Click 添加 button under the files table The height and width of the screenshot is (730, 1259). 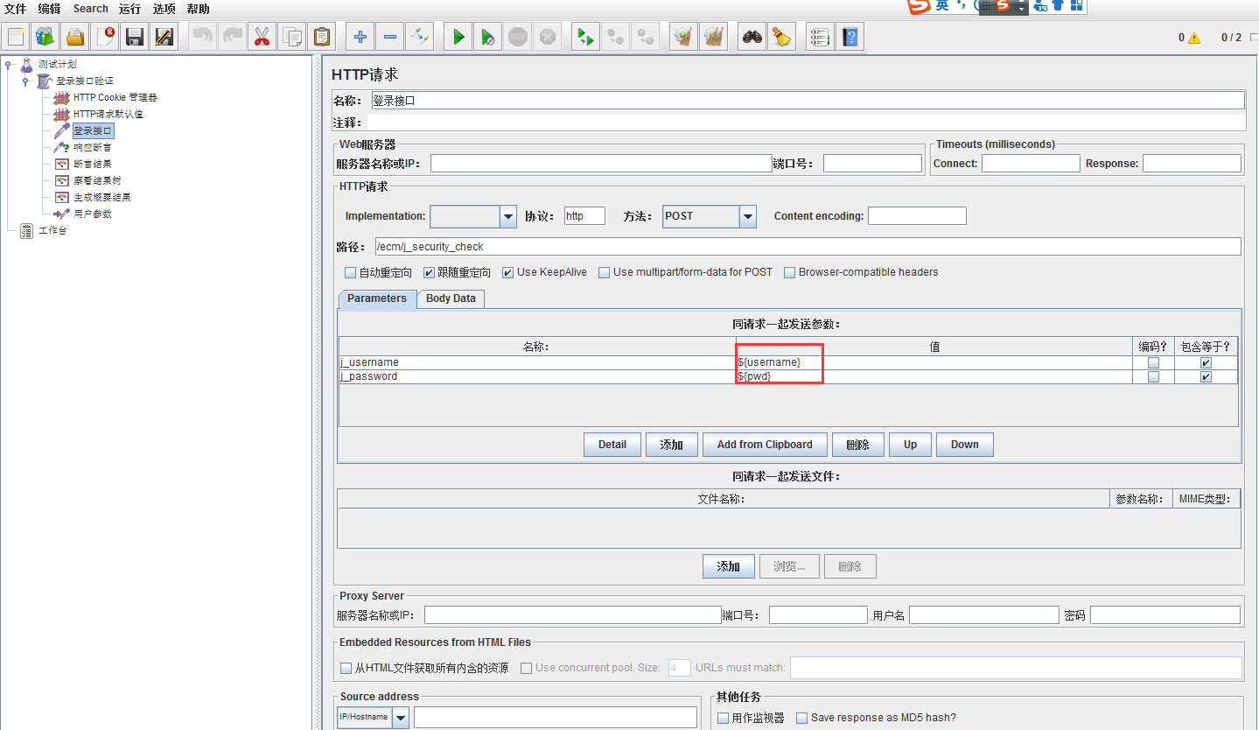tap(729, 566)
